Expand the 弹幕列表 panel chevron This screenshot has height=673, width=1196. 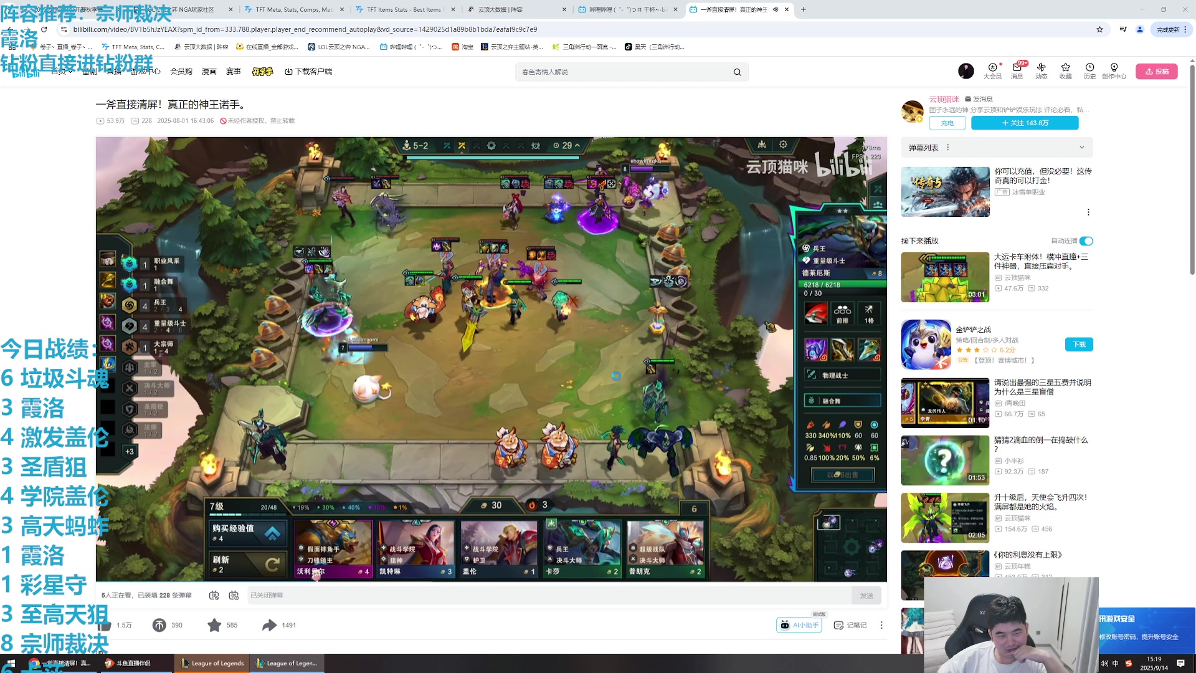(1082, 148)
